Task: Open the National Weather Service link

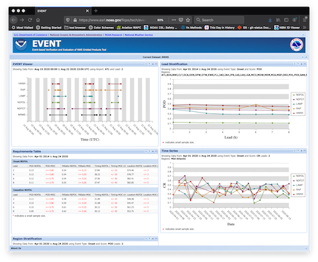Action: coord(139,35)
